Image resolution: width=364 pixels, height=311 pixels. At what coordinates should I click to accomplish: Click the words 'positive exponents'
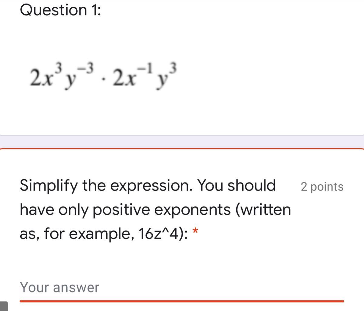coord(162,210)
